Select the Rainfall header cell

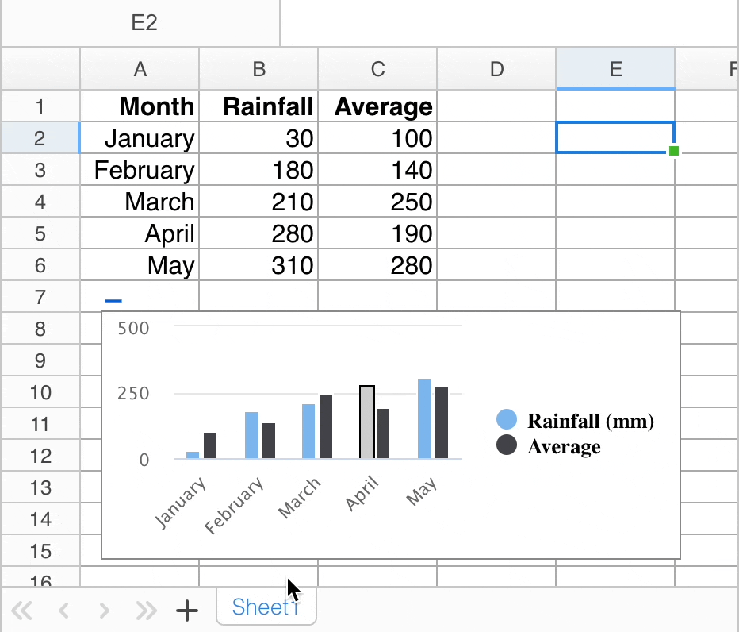tap(258, 106)
